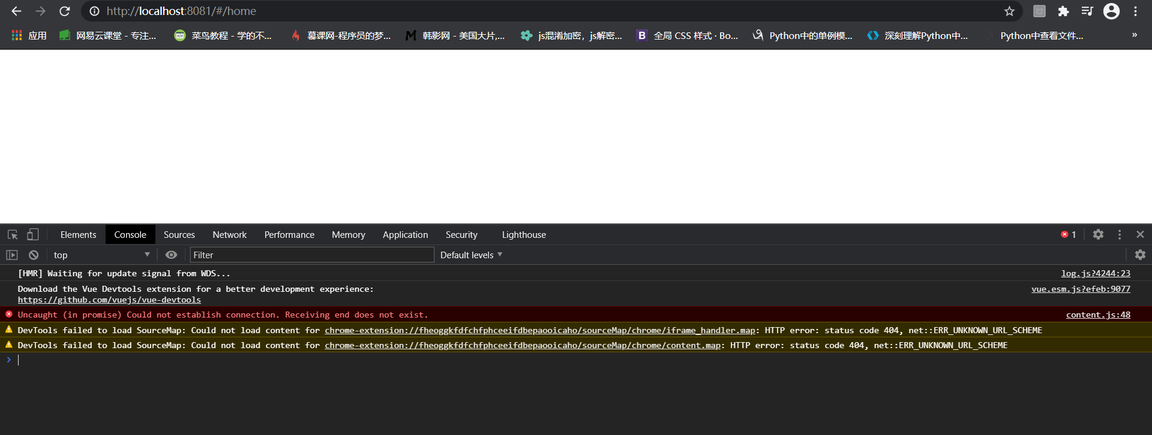The image size is (1152, 435).
Task: Switch to the Network tab
Action: point(229,235)
